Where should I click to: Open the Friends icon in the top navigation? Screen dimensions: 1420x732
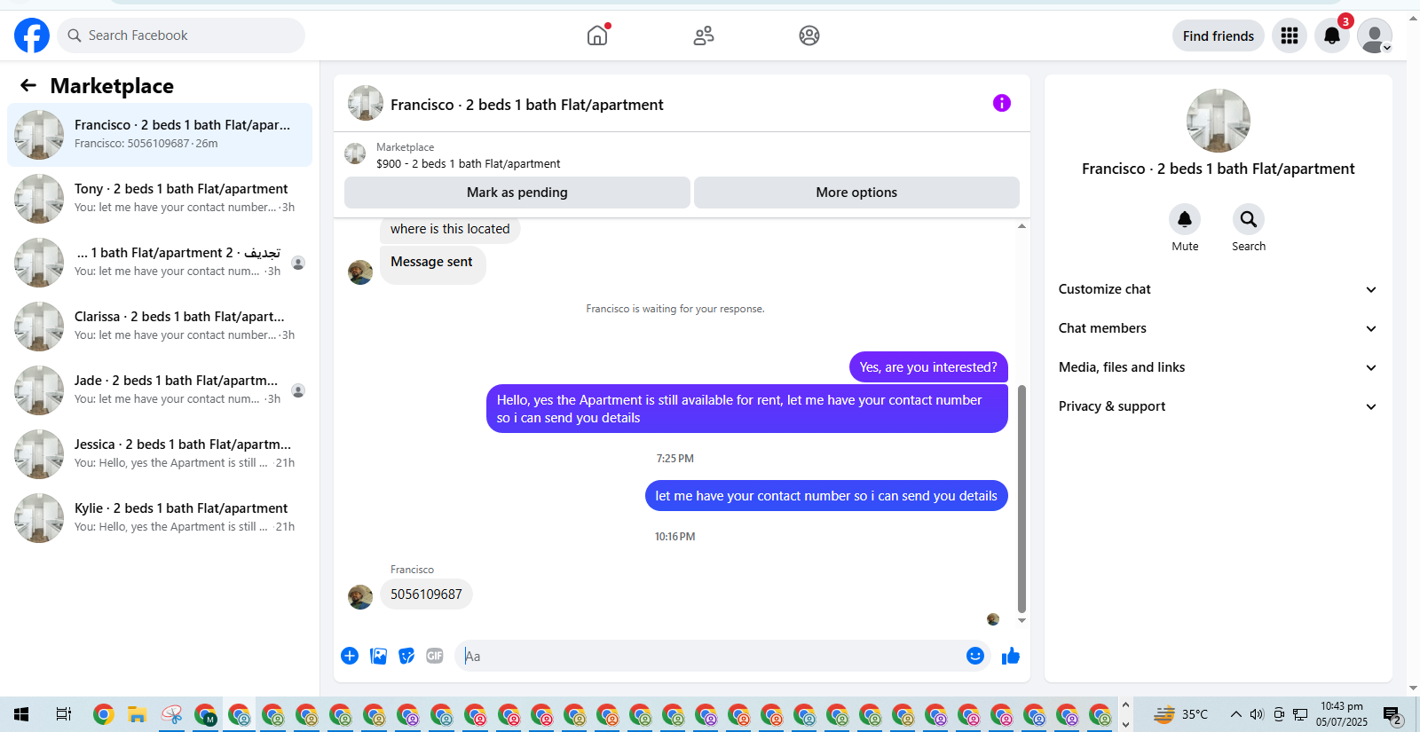pos(704,35)
